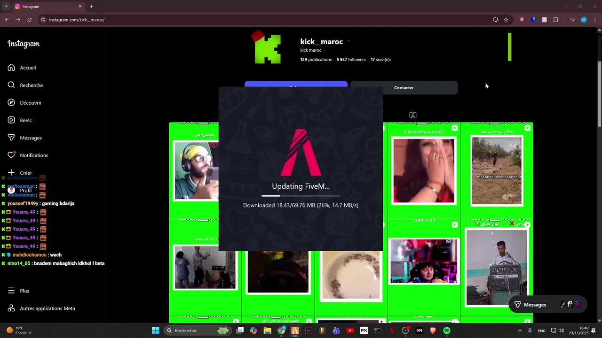
Task: Click the browser forward arrow
Action: click(18, 20)
